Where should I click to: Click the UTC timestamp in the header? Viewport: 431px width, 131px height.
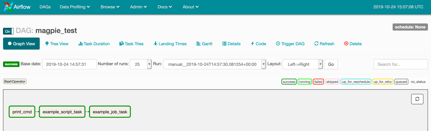tap(398, 7)
